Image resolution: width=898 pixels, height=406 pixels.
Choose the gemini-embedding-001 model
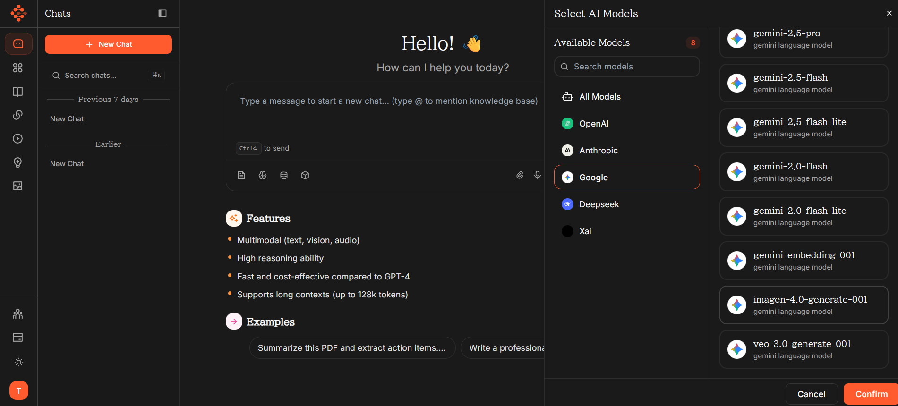tap(804, 261)
